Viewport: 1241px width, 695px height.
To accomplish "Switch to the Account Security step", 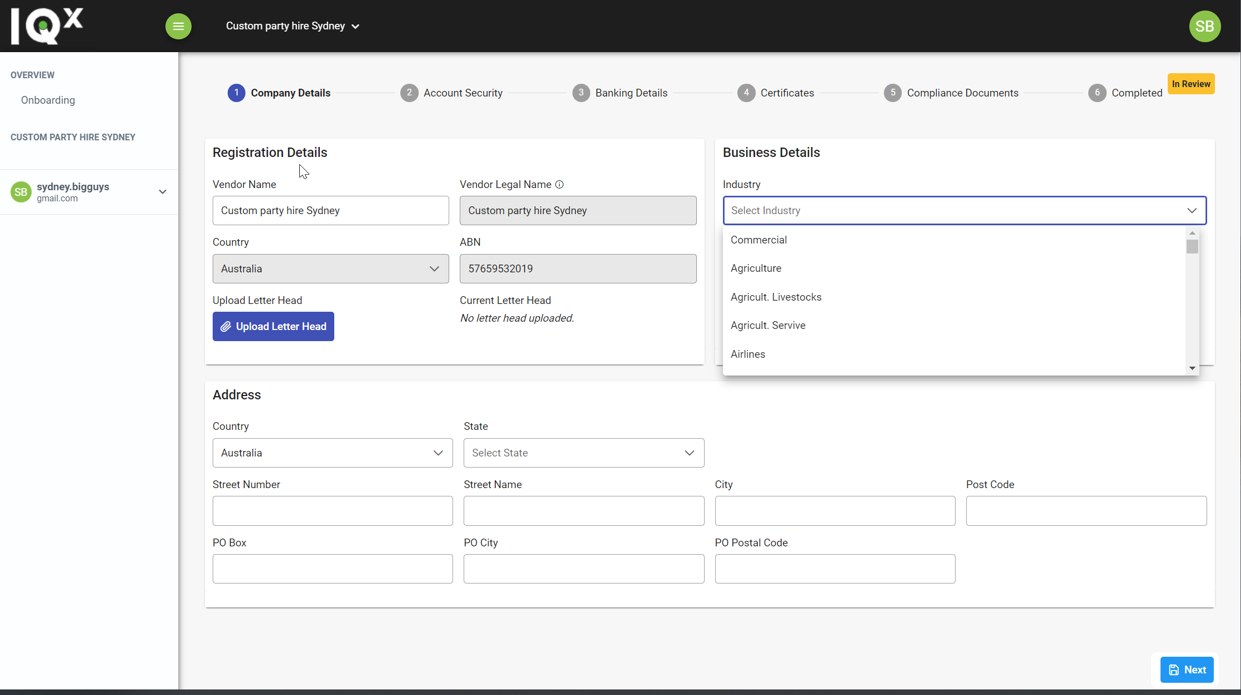I will 463,93.
